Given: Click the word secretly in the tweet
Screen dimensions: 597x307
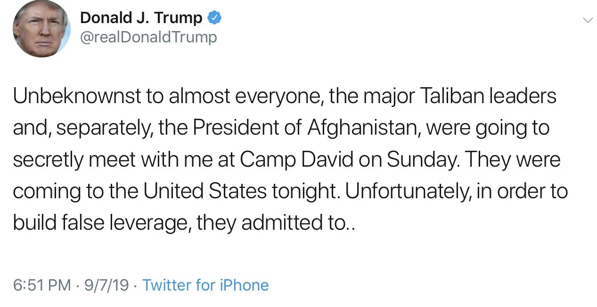Looking at the screenshot, I should 48,160.
